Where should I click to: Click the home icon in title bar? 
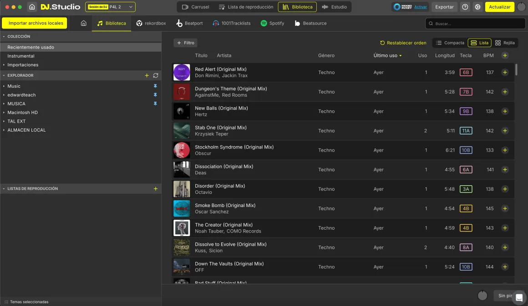[32, 7]
